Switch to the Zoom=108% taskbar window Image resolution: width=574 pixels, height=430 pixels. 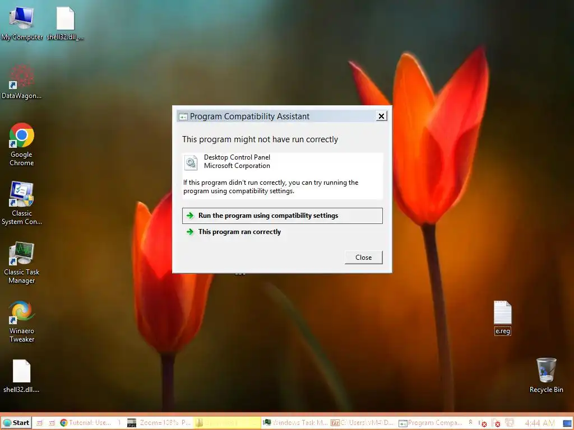159,423
